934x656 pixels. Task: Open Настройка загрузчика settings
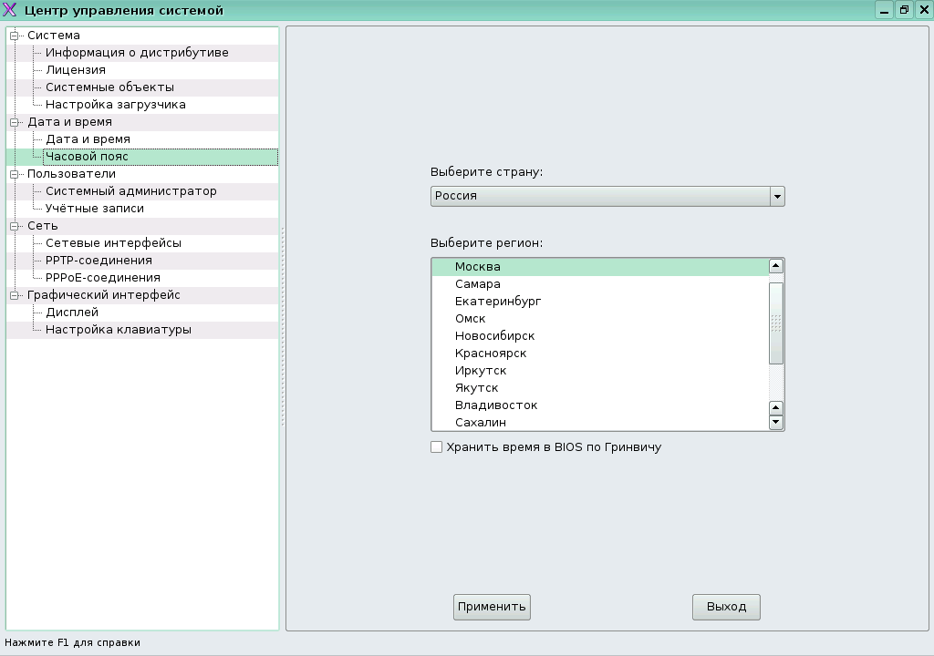[x=116, y=105]
